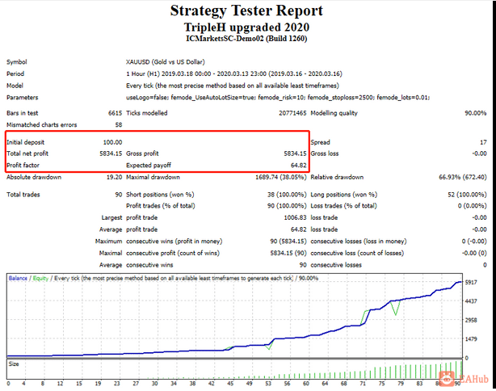Select "Long positions (won %)" label
Image resolution: width=496 pixels, height=391 pixels.
[344, 195]
